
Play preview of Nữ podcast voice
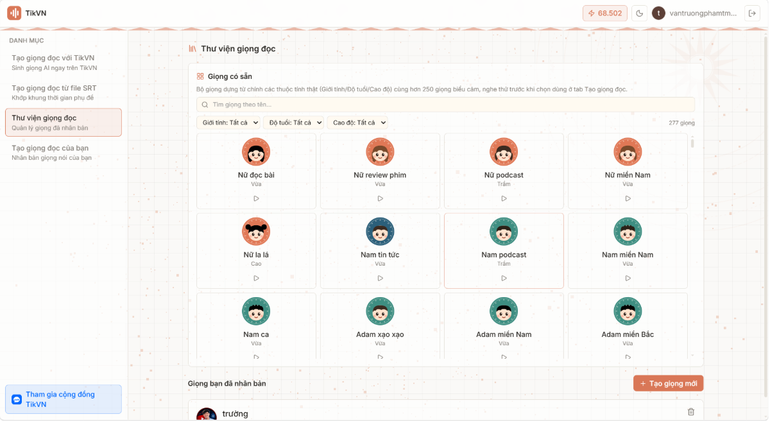[x=504, y=198]
